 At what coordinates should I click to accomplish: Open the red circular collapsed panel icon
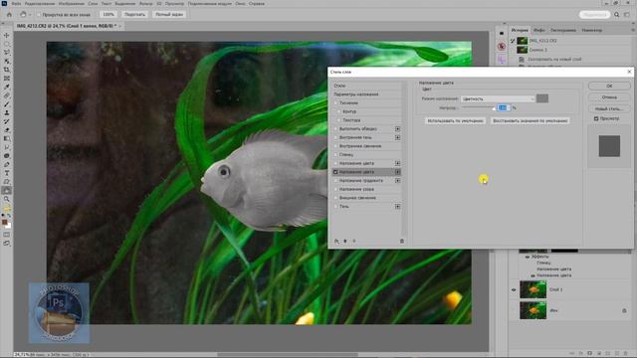click(x=502, y=47)
